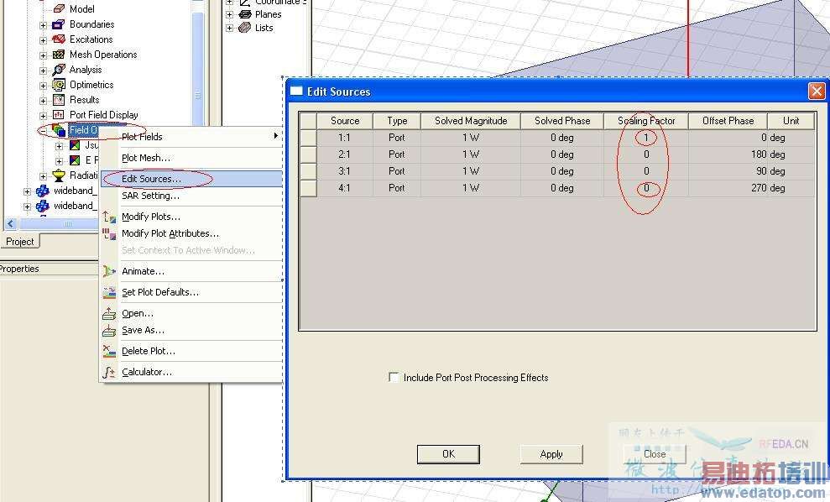Click the Open menu icon

click(x=109, y=313)
